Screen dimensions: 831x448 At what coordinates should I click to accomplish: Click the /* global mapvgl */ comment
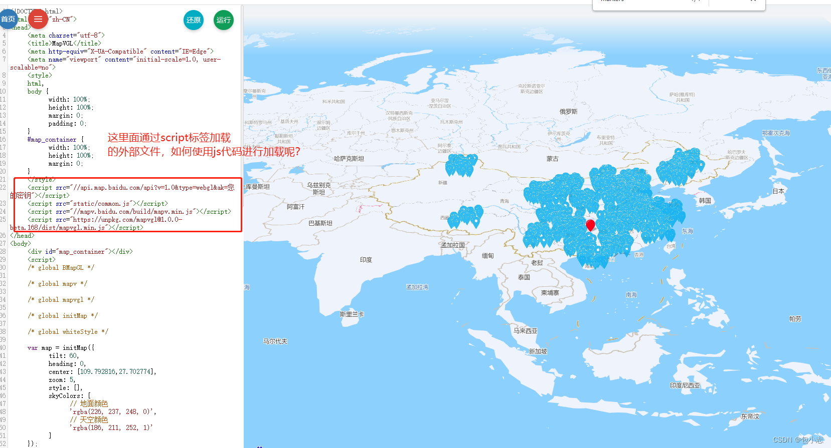click(61, 300)
